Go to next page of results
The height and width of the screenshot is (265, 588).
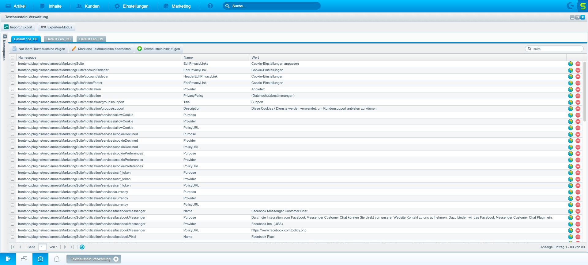coord(65,247)
